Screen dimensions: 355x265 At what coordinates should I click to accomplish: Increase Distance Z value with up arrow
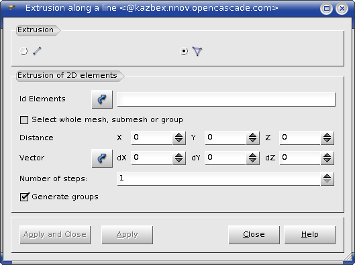point(327,135)
